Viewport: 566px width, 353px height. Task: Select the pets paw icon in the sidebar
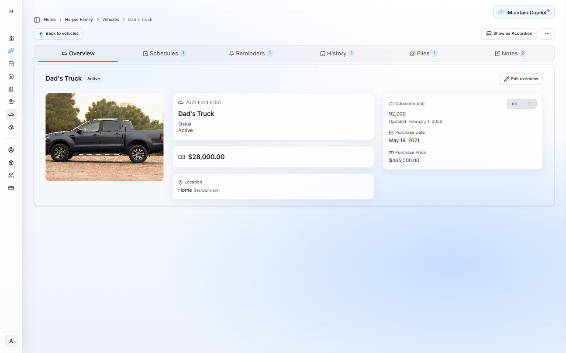(11, 127)
